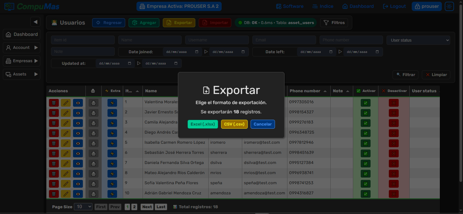Image resolution: width=463 pixels, height=214 pixels.
Task: Collapse sidebar with left arrow button
Action: click(x=35, y=22)
